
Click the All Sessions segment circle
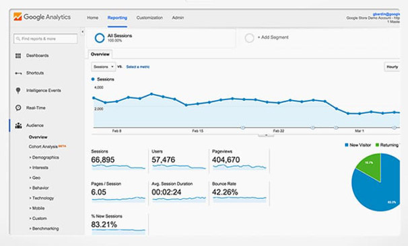[x=100, y=38]
